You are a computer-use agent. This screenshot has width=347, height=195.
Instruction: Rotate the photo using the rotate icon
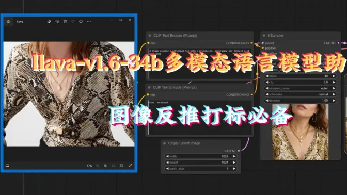point(57,22)
